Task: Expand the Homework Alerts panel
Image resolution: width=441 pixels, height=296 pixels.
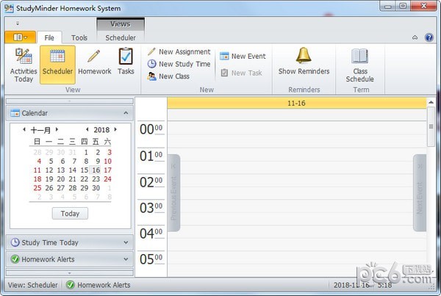Action: (x=126, y=259)
